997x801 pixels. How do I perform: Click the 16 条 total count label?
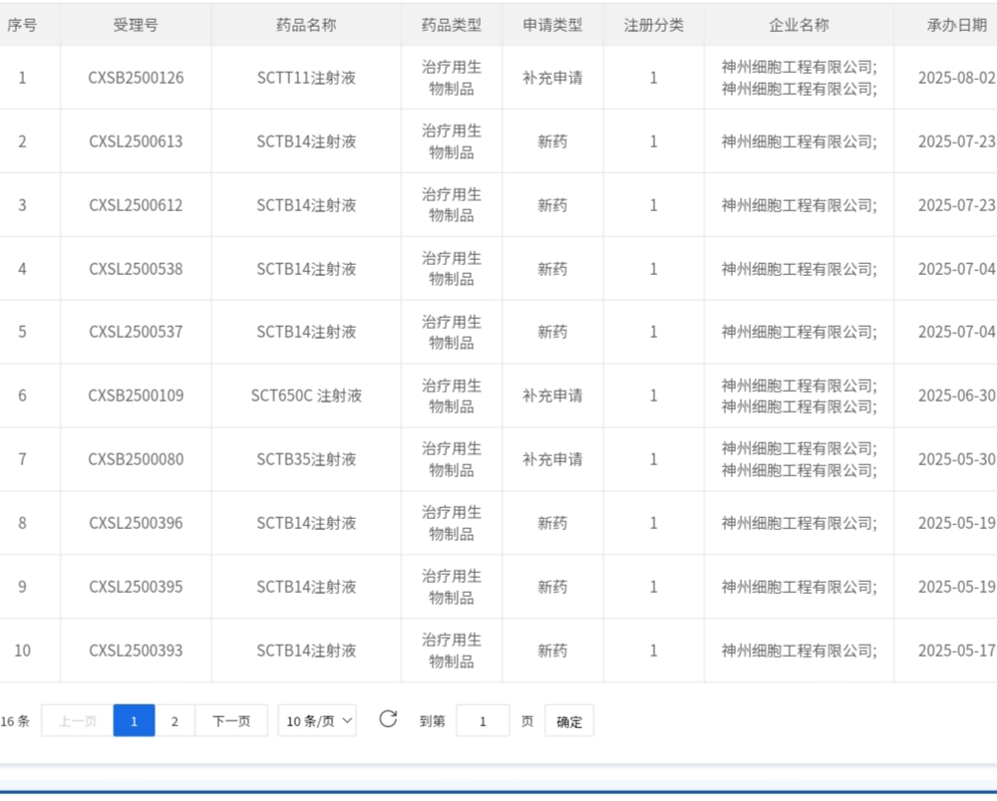[x=15, y=721]
